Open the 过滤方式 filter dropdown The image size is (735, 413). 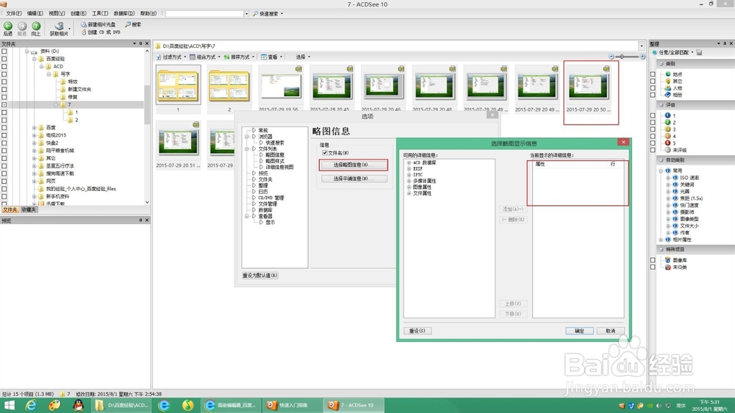171,57
